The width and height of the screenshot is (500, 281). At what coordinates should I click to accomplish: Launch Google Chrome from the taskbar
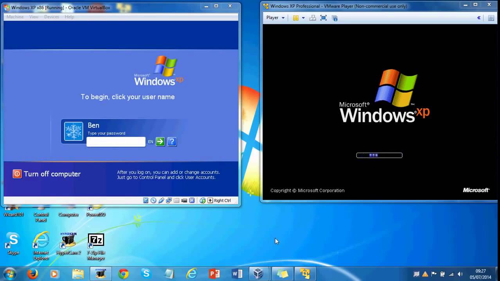click(x=124, y=274)
